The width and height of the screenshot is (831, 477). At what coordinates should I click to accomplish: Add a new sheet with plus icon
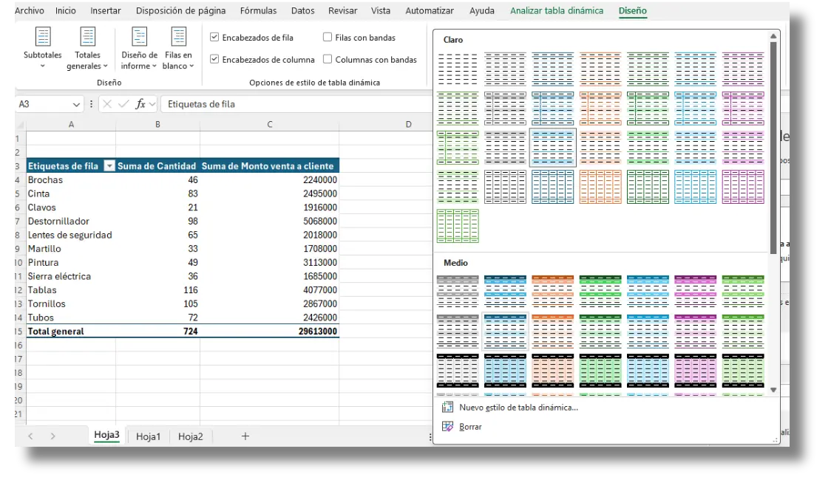coord(245,436)
